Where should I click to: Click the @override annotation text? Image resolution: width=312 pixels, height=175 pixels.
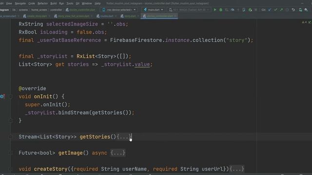coord(33,88)
